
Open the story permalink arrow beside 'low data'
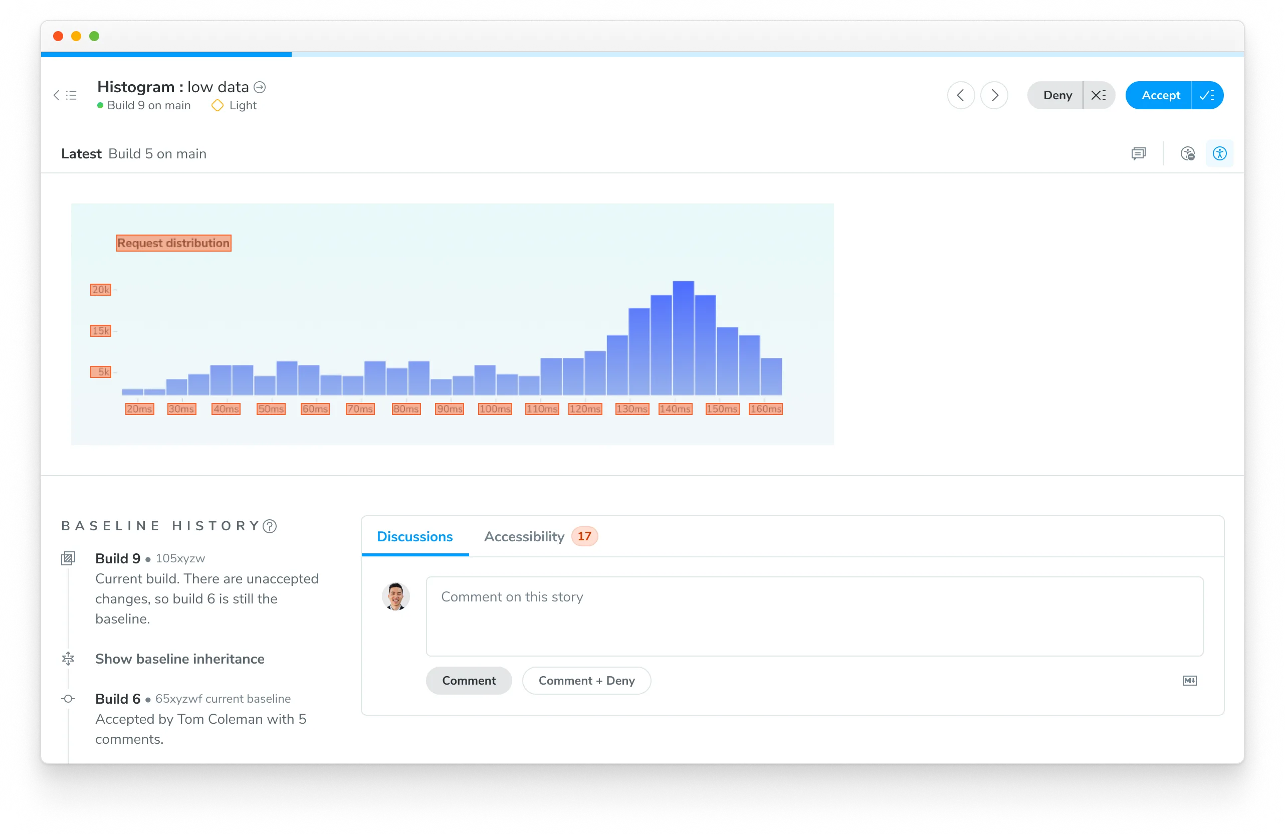click(260, 87)
